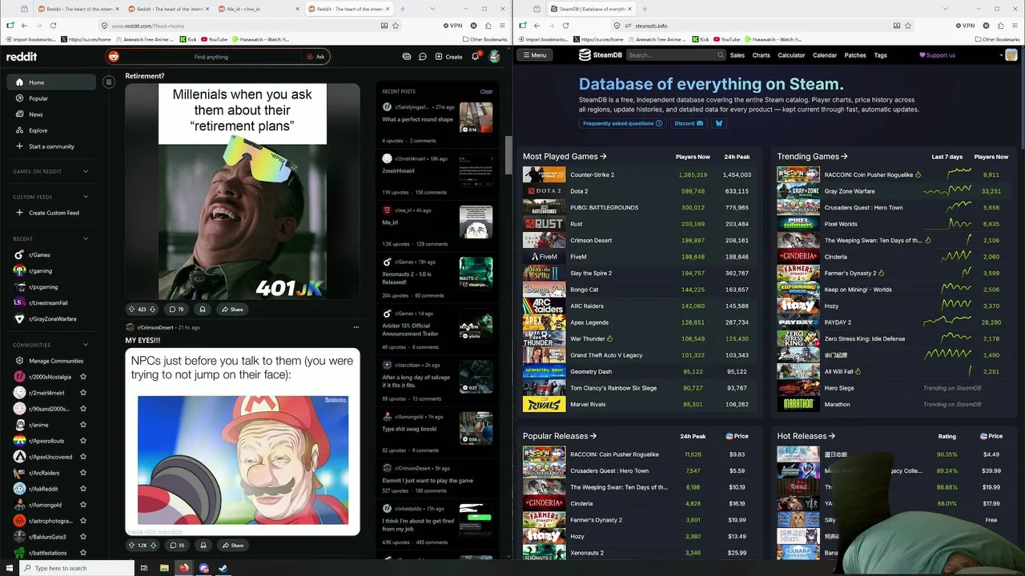
Task: Go to Reddit Home feed
Action: [x=51, y=82]
